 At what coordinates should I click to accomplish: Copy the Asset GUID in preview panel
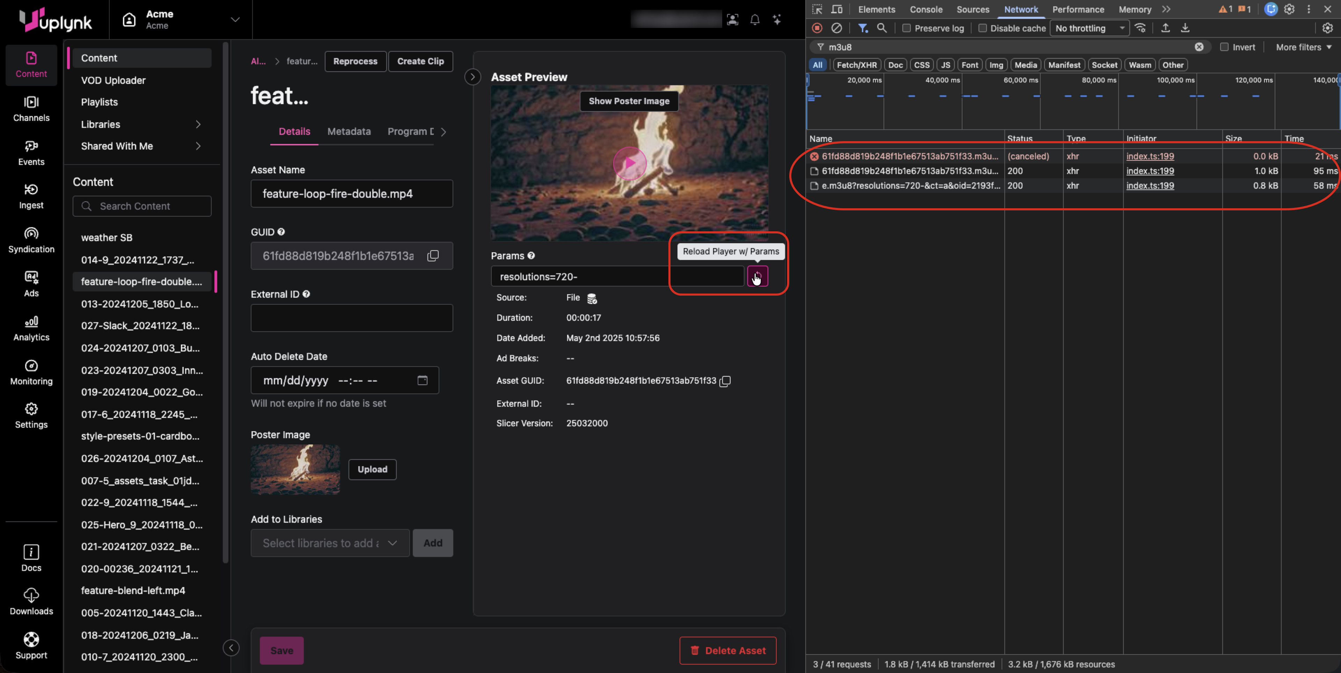pos(725,381)
